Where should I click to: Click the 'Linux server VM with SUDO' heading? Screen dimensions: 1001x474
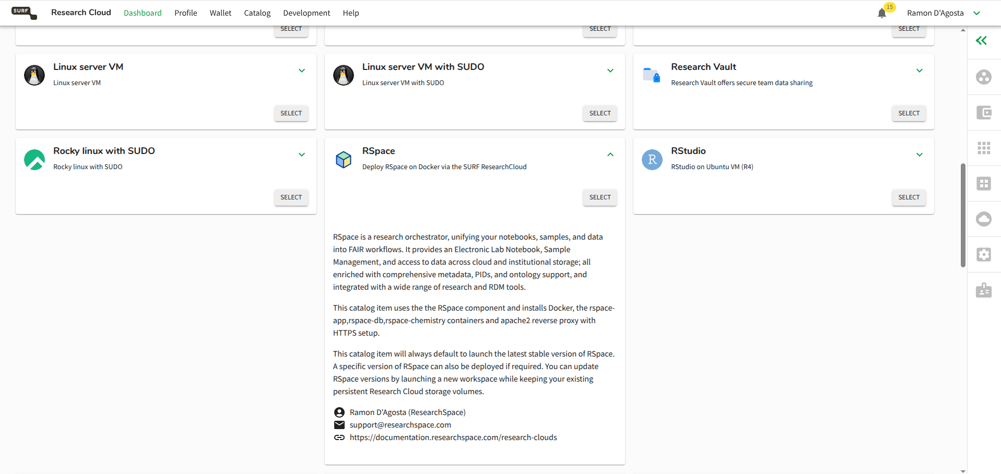pos(423,67)
